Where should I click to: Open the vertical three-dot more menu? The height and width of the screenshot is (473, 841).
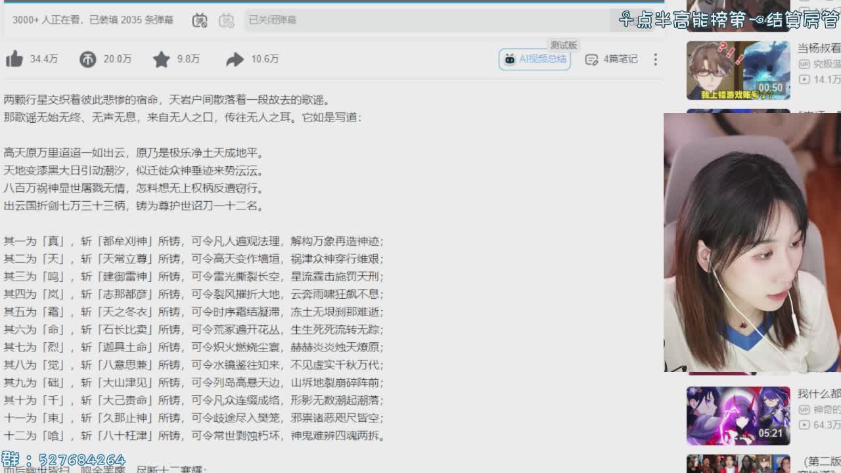(x=655, y=59)
